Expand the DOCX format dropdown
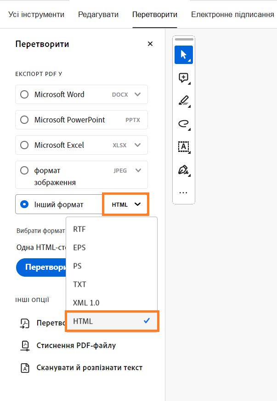 click(137, 94)
